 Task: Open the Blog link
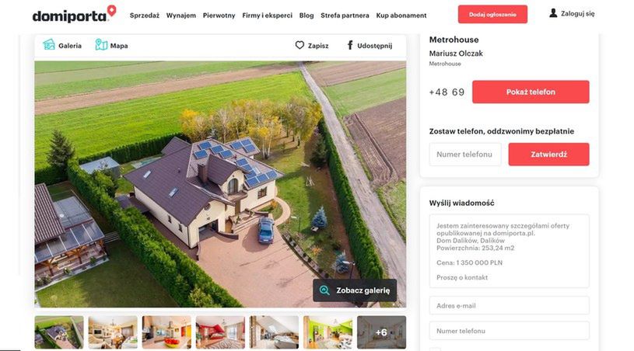click(x=306, y=16)
